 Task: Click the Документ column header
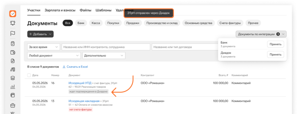(x=75, y=75)
